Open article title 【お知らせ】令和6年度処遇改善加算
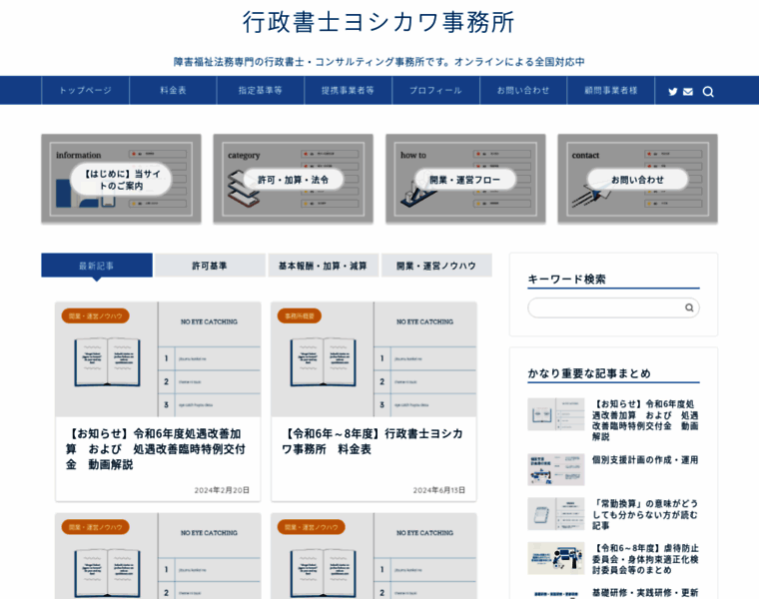759x599 pixels. (155, 449)
